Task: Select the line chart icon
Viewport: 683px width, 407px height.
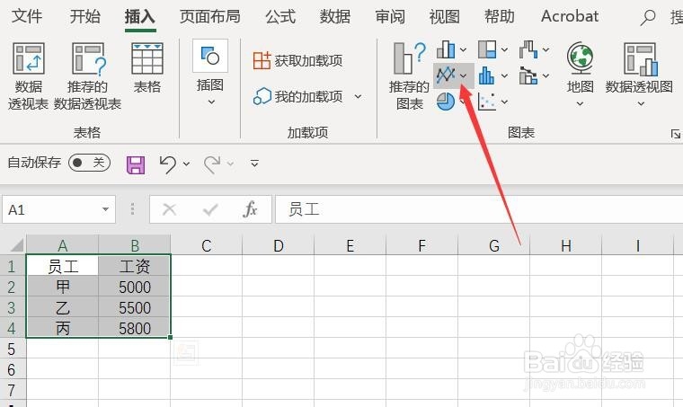Action: 446,75
